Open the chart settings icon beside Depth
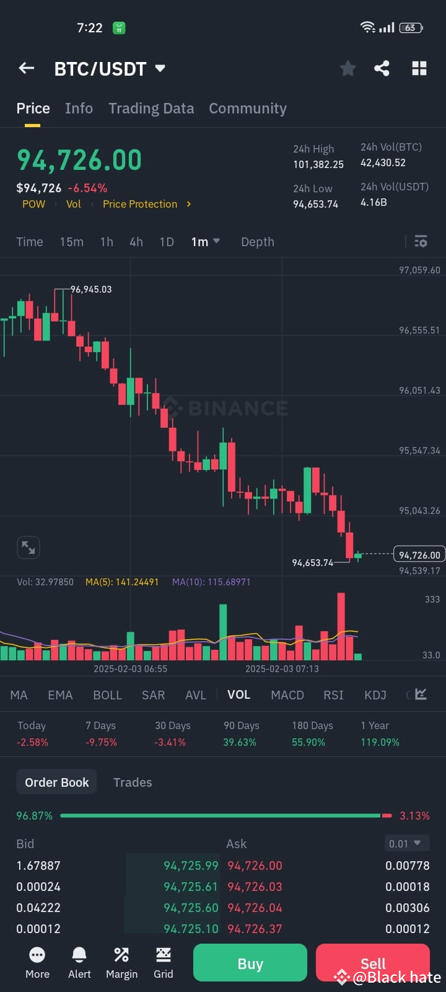Viewport: 446px width, 992px height. tap(421, 242)
